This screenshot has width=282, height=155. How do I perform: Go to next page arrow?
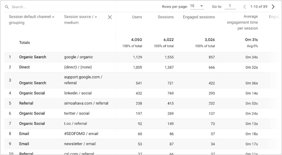pyautogui.click(x=273, y=7)
